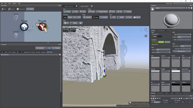The height and width of the screenshot is (108, 193).
Task: Click the Curves button in Edit group
Action: [129, 17]
